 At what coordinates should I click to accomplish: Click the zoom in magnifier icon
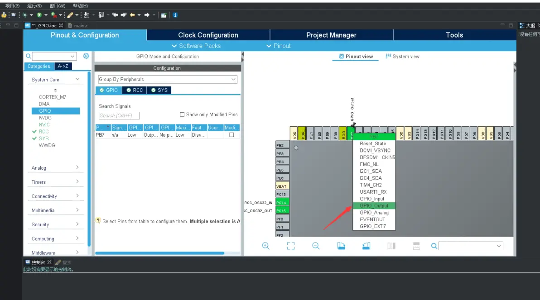click(266, 246)
